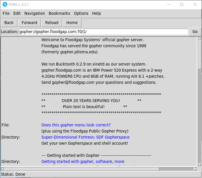Viewport: 202px width, 178px height.
Task: Go to the Home page
Action: coord(72,23)
